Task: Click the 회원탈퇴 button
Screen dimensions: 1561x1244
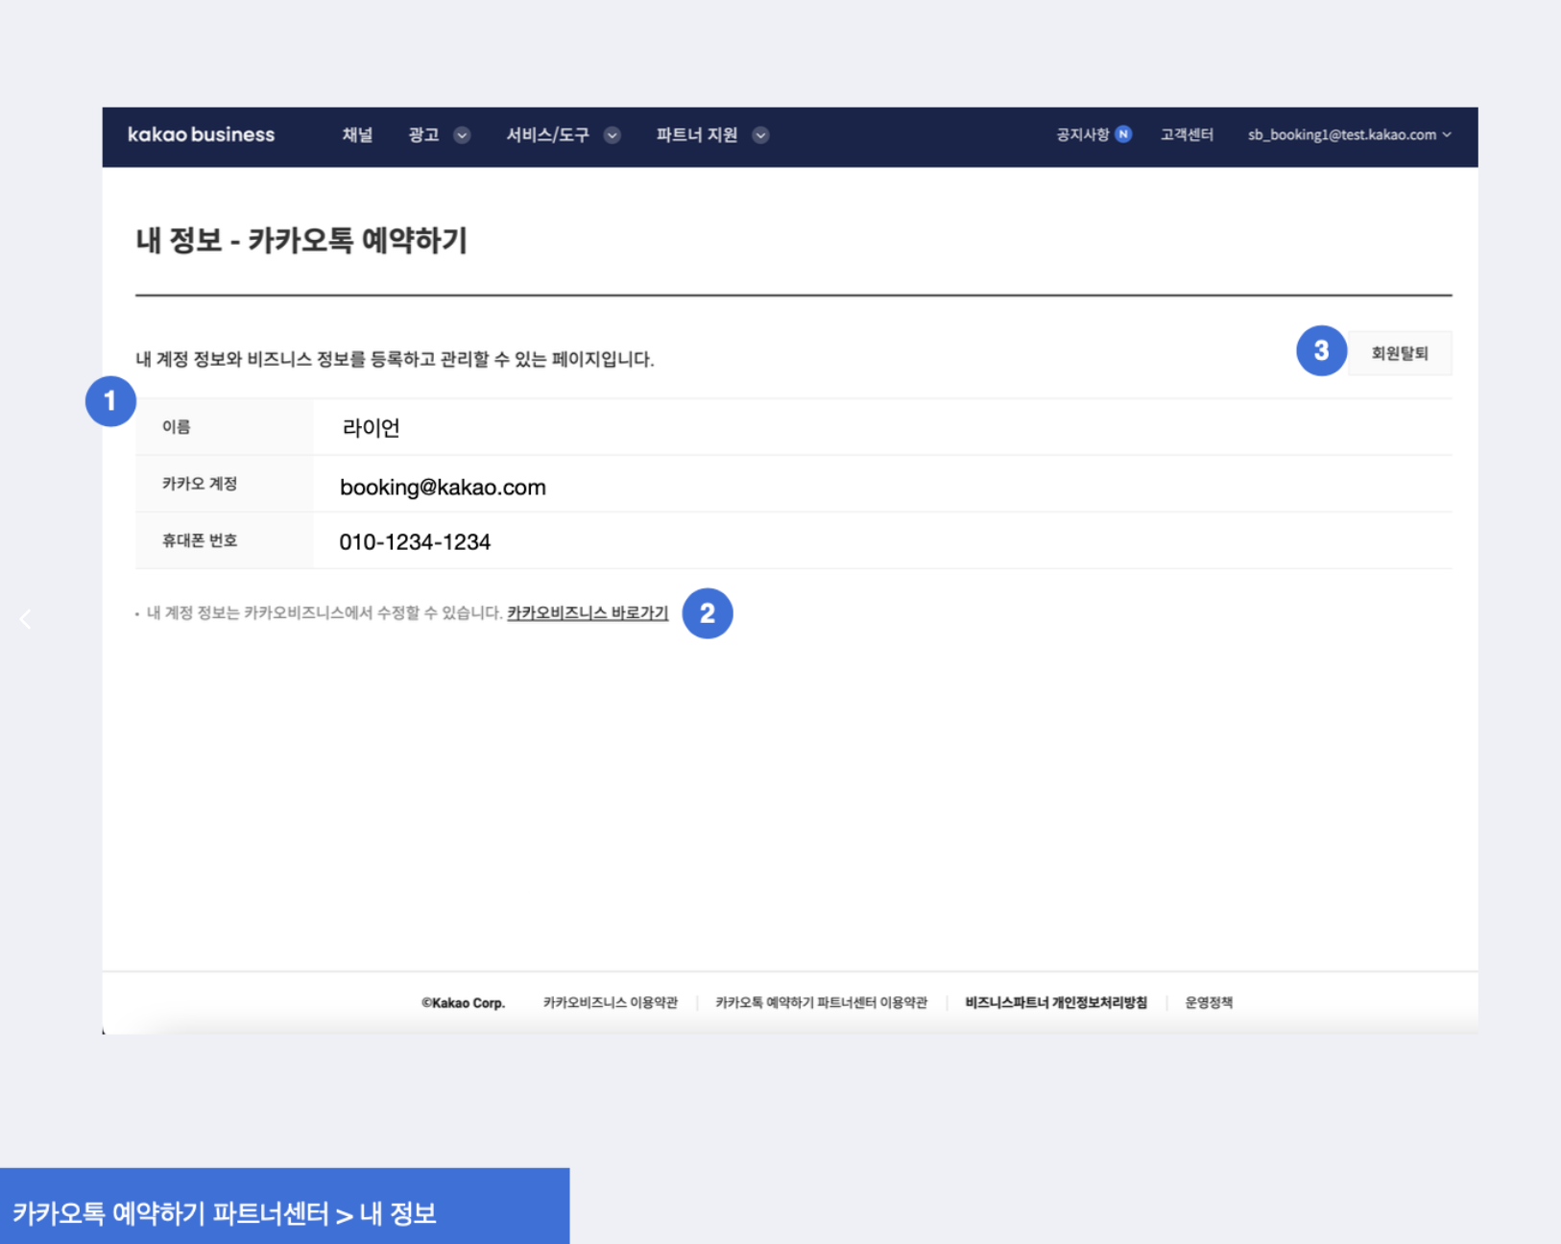Action: pos(1399,353)
